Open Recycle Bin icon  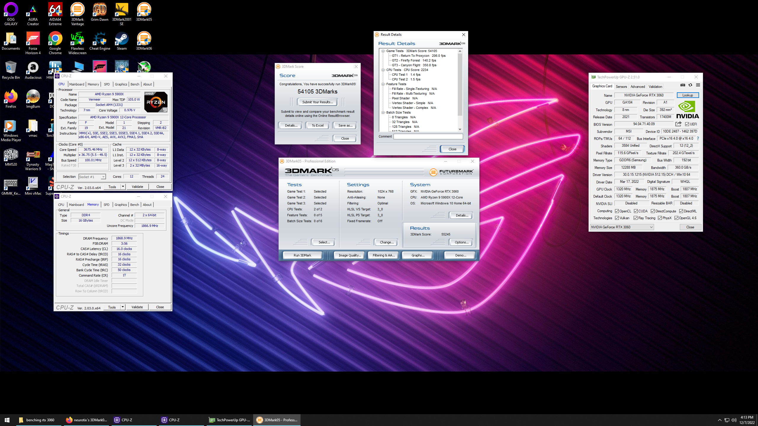pos(11,70)
